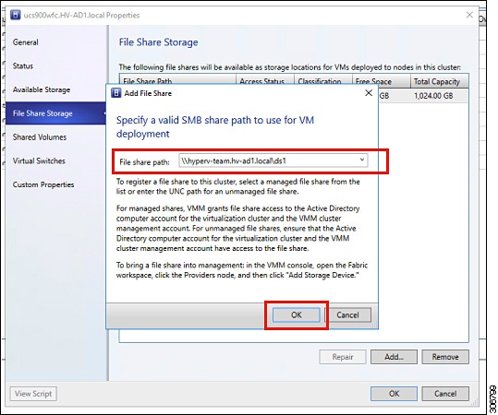The image size is (498, 415).
Task: Open the Virtual Switches page
Action: coord(39,160)
